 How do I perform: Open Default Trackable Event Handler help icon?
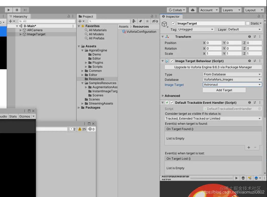coord(250,102)
